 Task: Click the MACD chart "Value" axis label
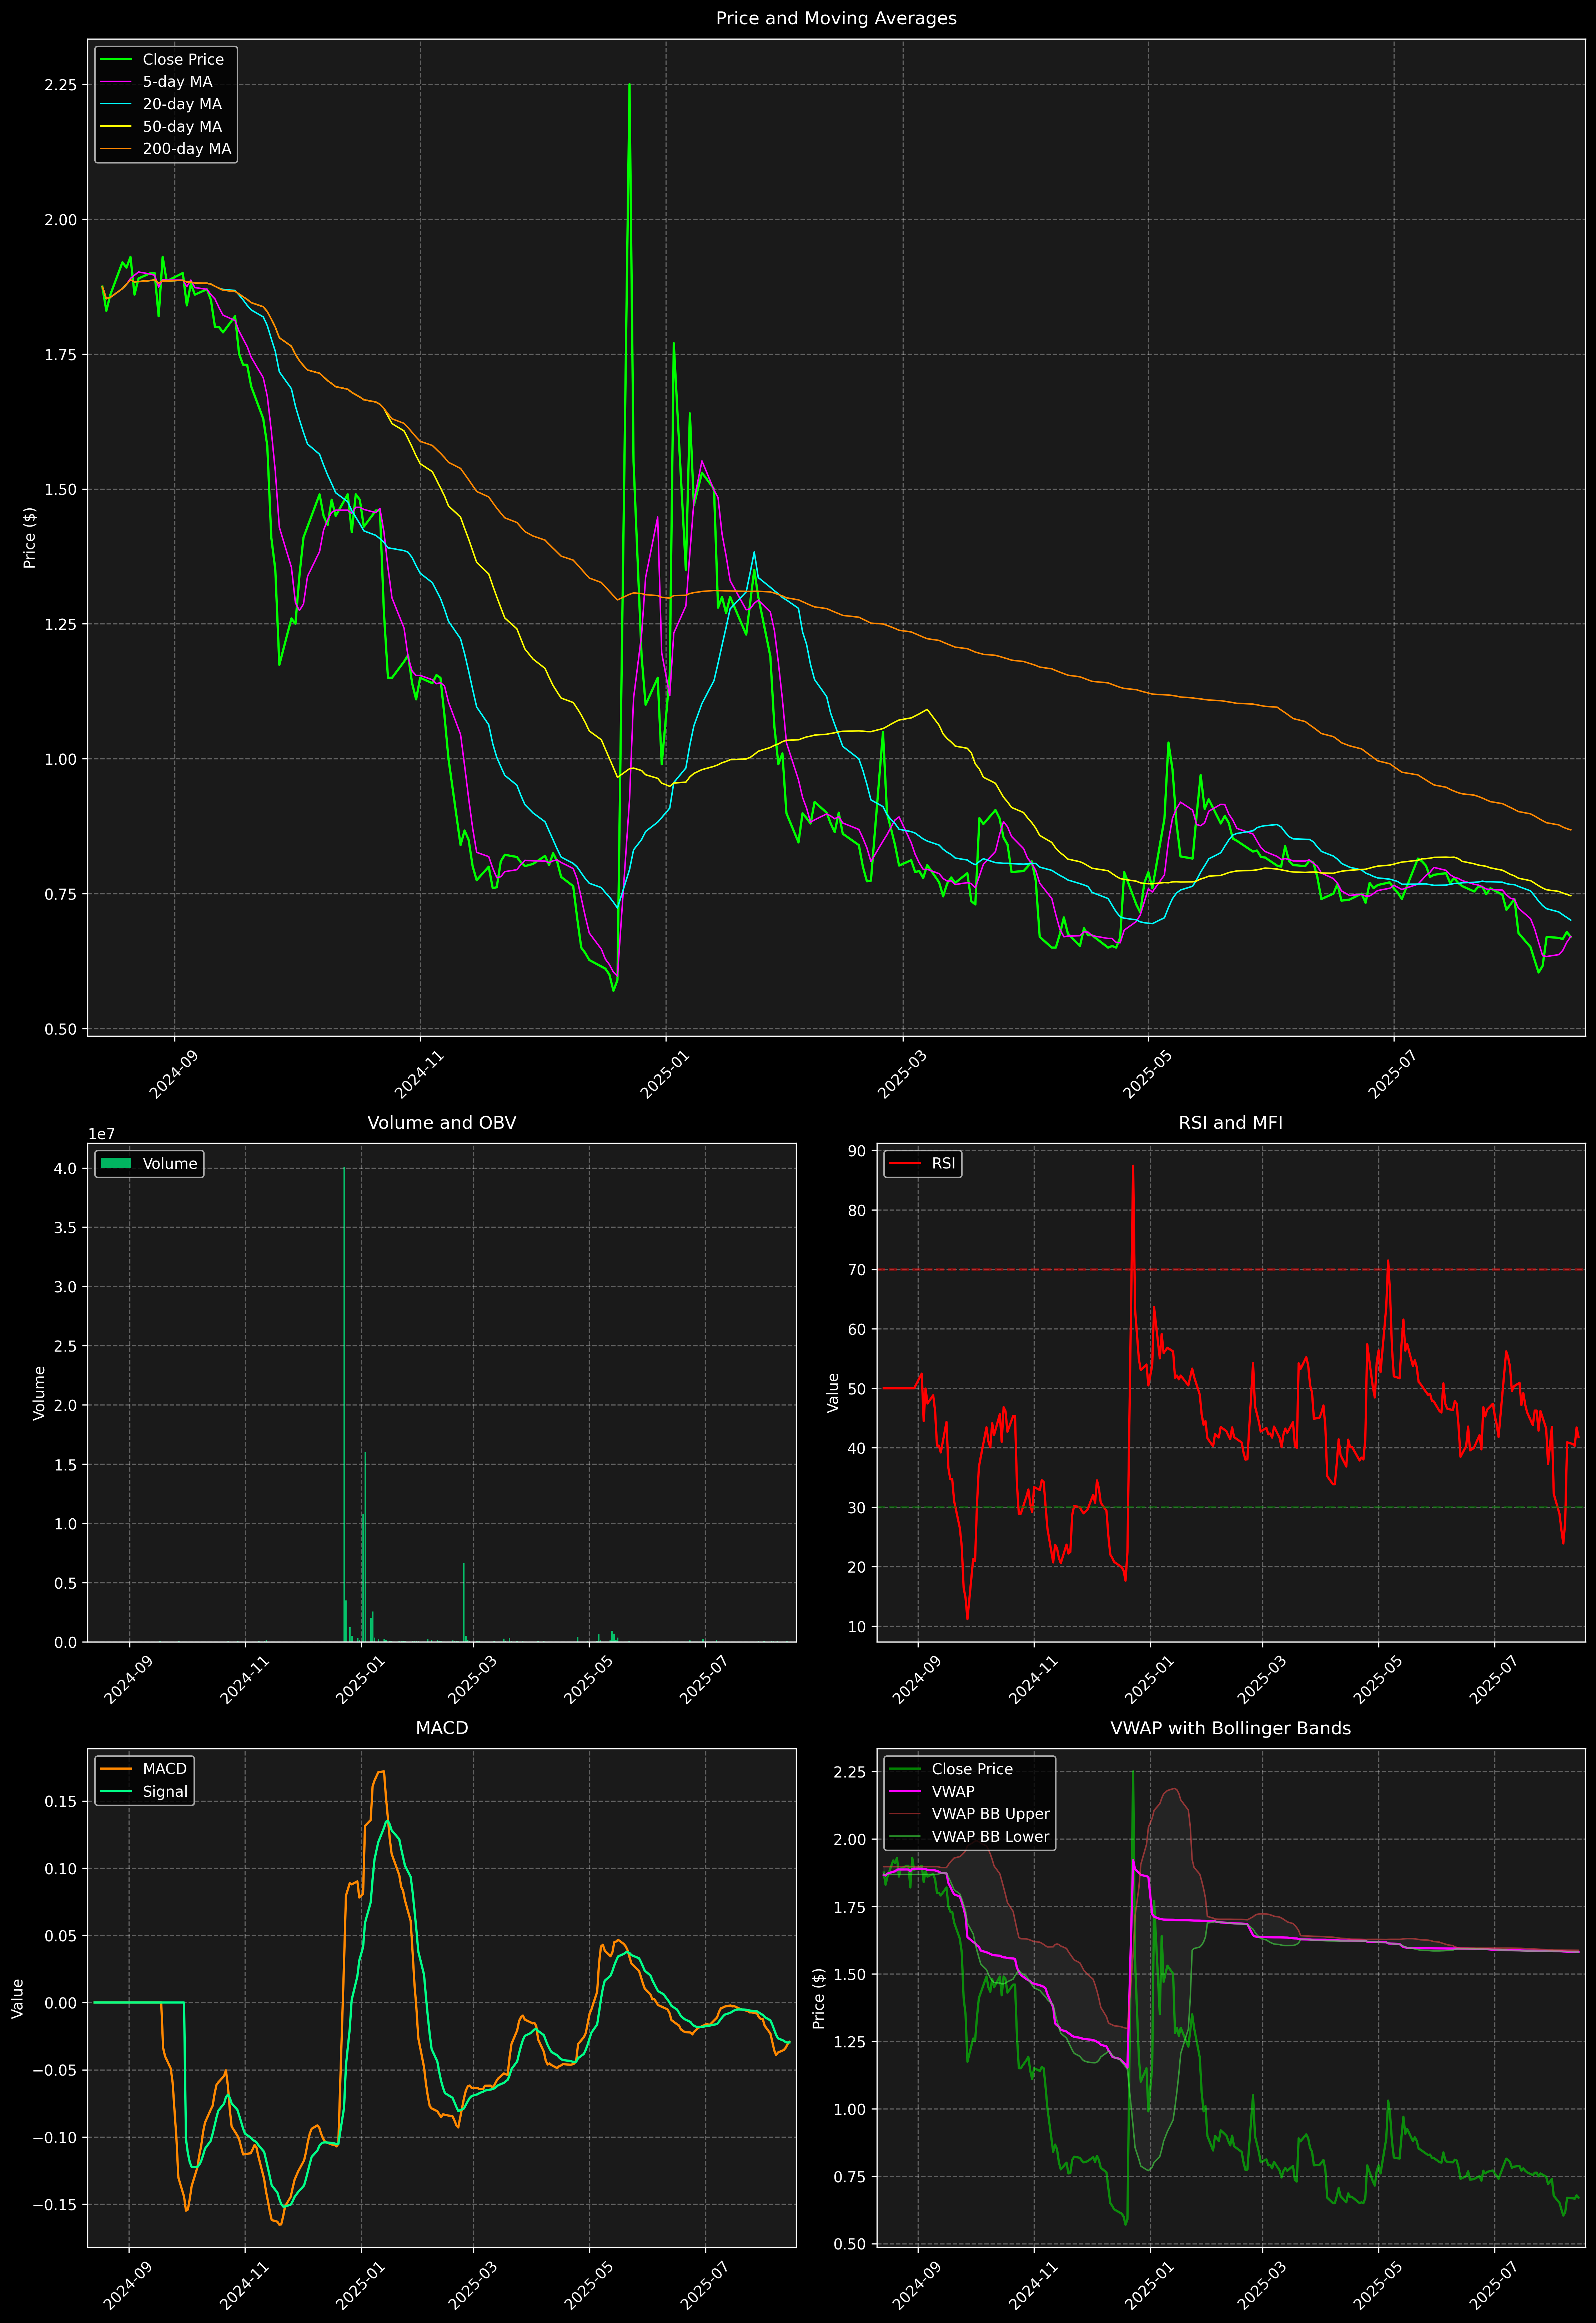(x=17, y=1998)
